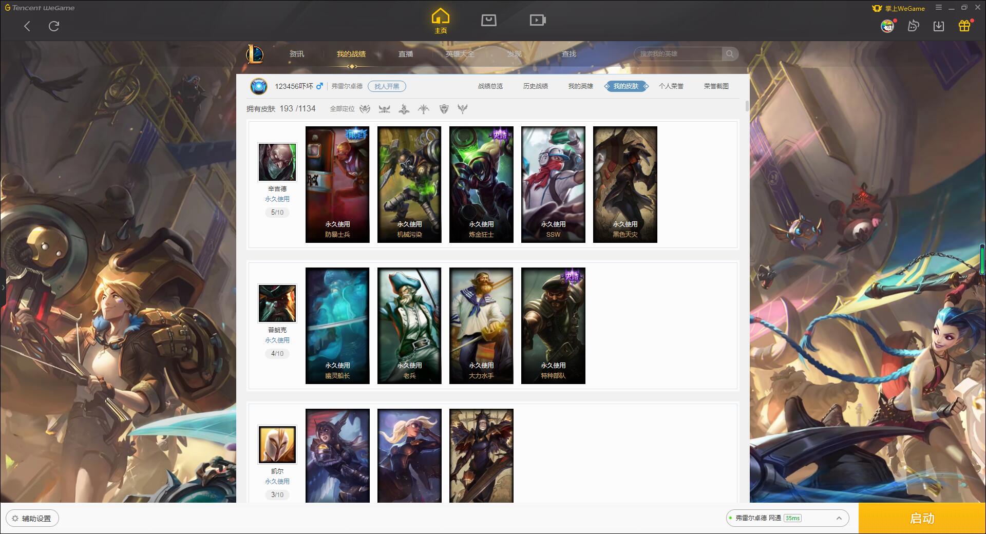
Task: Click the 凯尔 champion portrait
Action: coord(277,445)
